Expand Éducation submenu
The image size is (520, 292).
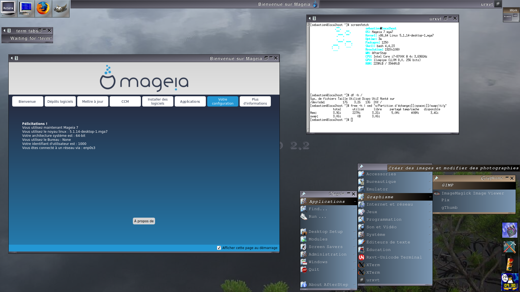tap(395, 250)
